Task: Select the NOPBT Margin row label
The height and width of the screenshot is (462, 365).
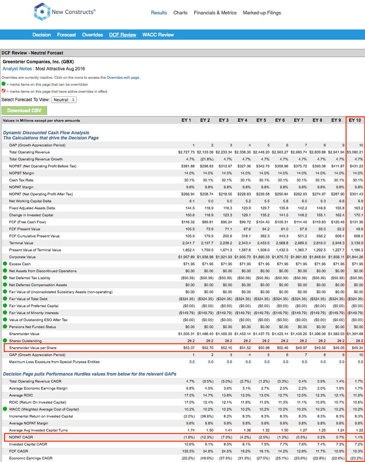Action: (x=22, y=173)
